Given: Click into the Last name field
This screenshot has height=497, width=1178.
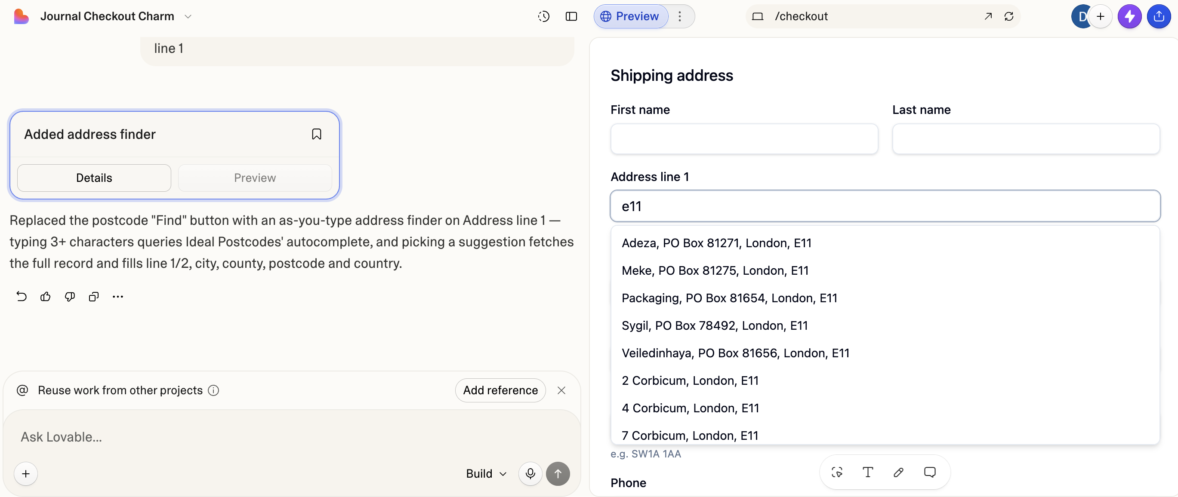Looking at the screenshot, I should click(1026, 139).
